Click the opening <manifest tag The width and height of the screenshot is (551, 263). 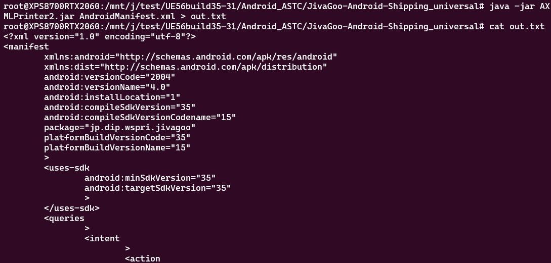coord(26,46)
